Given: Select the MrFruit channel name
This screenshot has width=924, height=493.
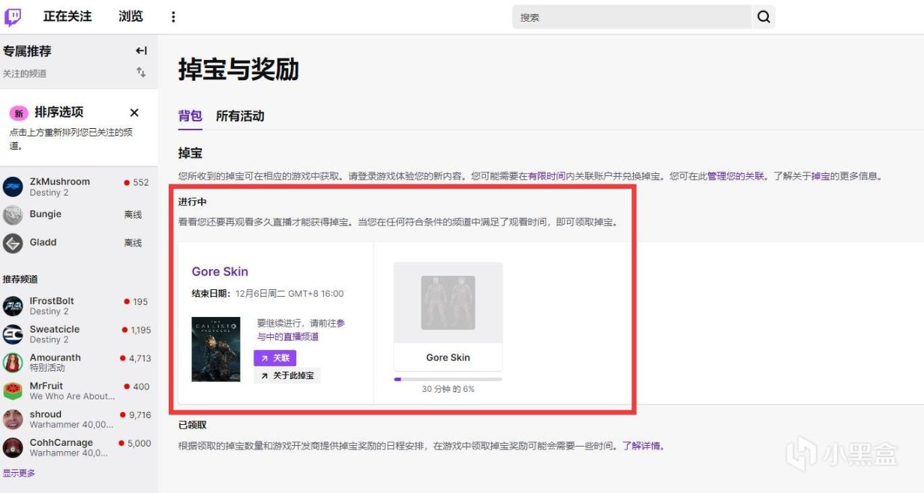Looking at the screenshot, I should pos(46,386).
